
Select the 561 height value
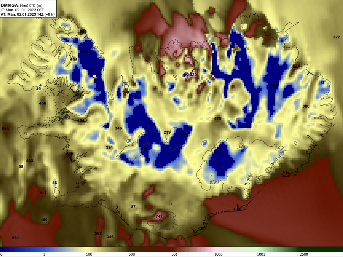click(15, 238)
